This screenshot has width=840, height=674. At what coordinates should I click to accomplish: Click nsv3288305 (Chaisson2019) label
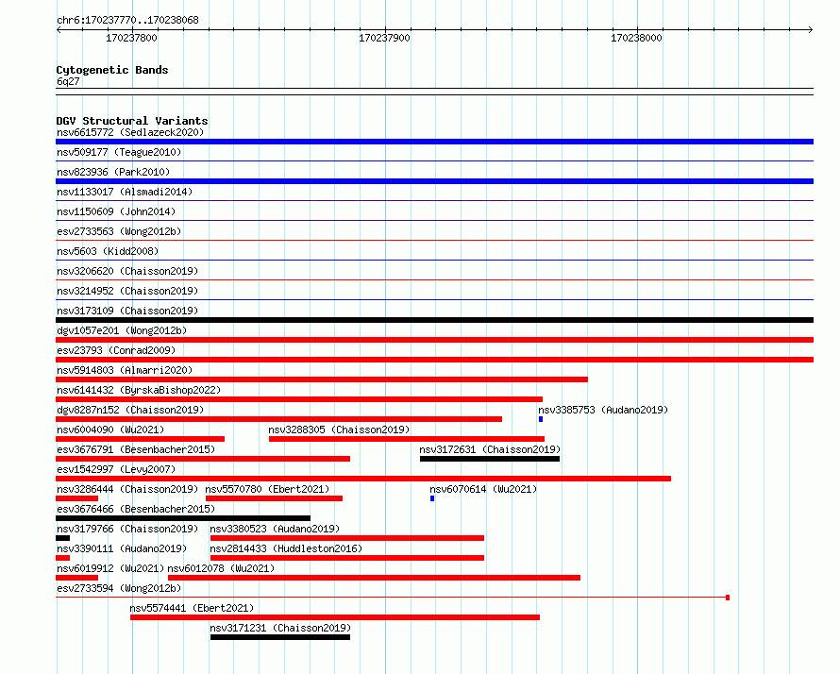pyautogui.click(x=339, y=430)
